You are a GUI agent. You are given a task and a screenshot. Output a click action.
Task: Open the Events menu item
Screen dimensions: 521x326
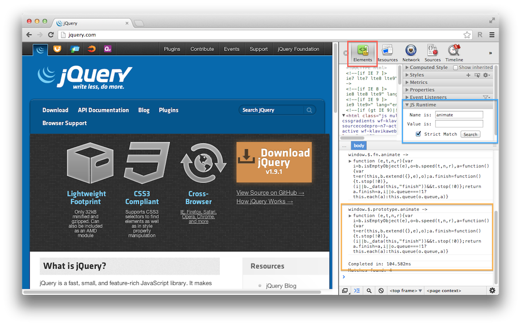click(232, 49)
